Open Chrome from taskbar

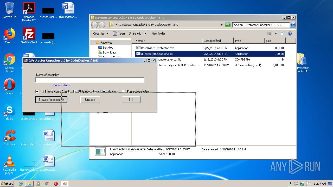click(x=47, y=184)
